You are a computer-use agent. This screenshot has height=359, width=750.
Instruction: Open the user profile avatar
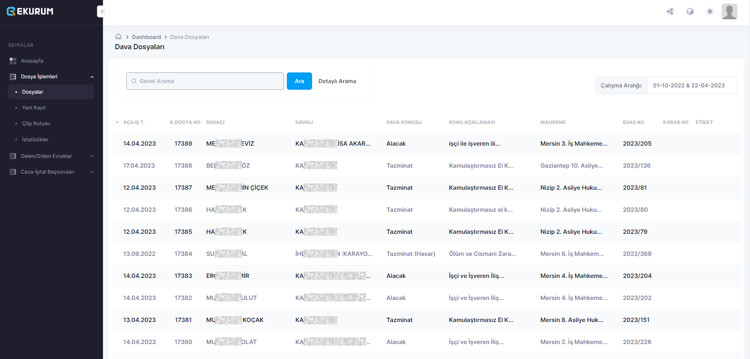(729, 11)
